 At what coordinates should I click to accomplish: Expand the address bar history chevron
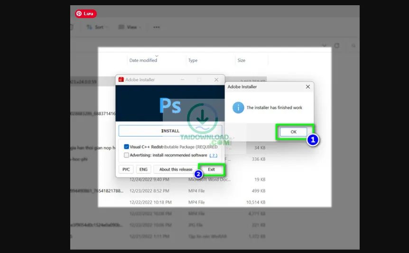[325, 46]
